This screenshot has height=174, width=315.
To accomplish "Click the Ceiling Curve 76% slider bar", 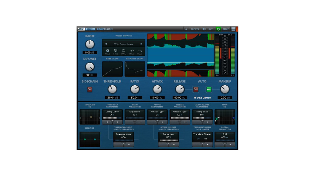I will (x=112, y=118).
